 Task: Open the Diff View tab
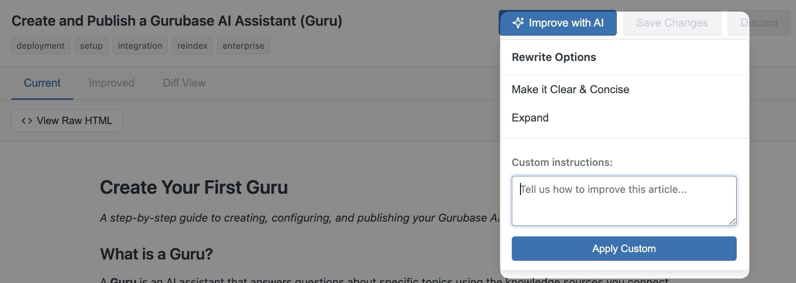[x=184, y=83]
